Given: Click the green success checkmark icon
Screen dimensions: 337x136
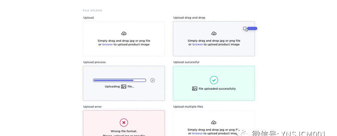Looking at the screenshot, I should (x=214, y=80).
